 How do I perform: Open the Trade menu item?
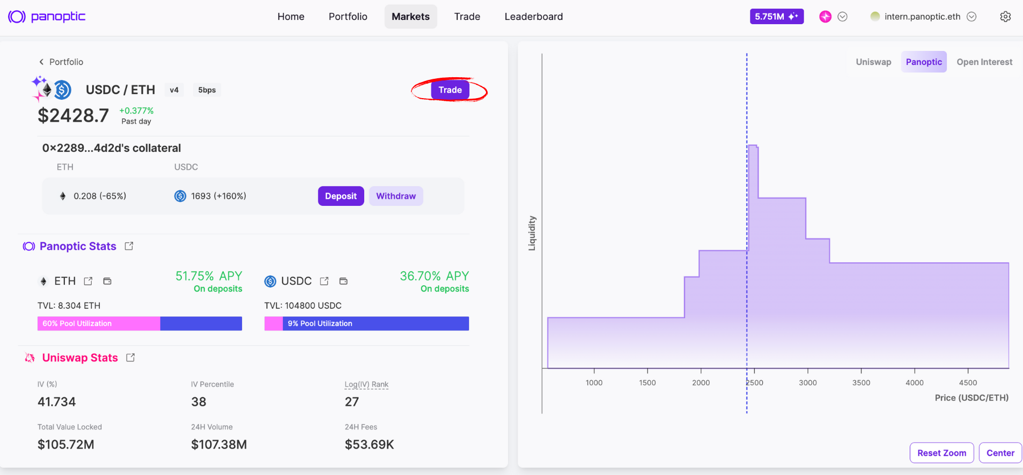tap(467, 17)
